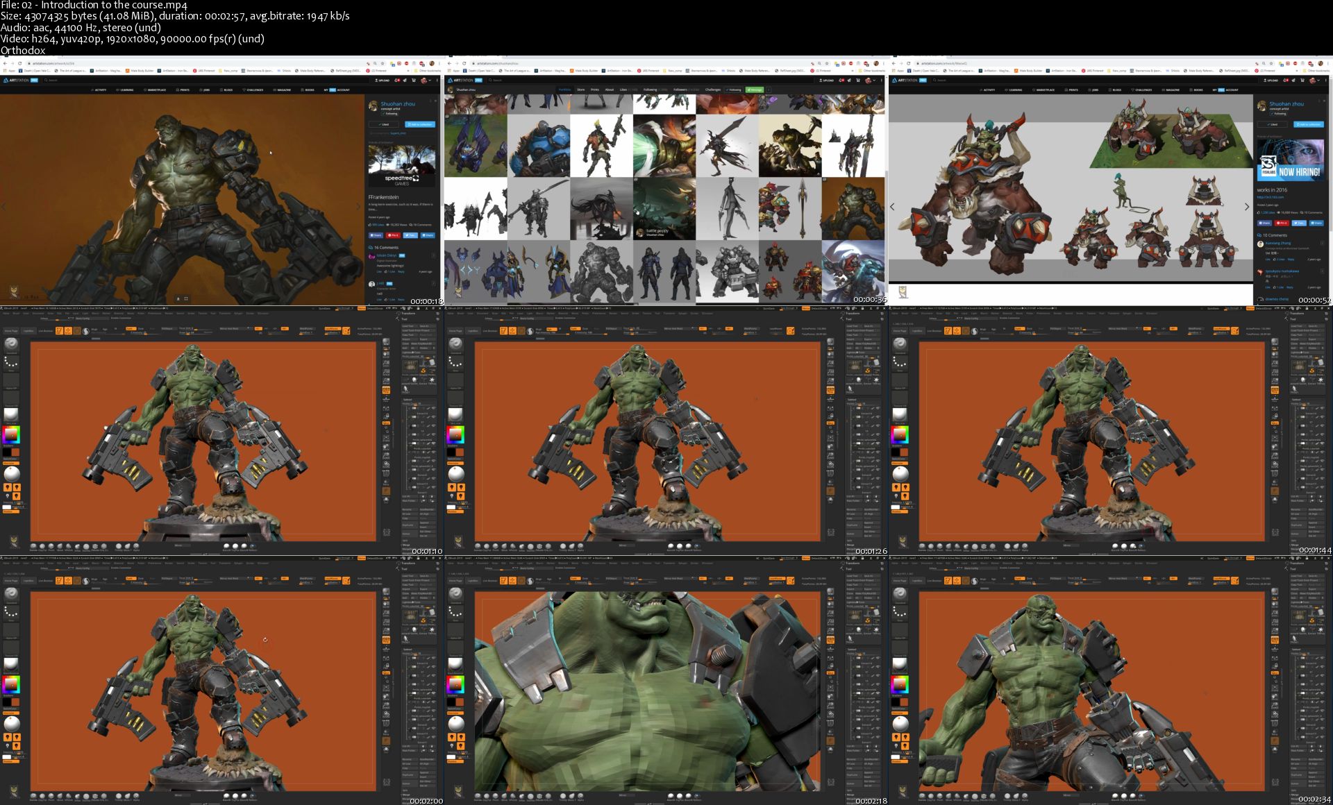Click the Move gizmo icon in 00:01:10 ZBrush frame
Viewport: 1333px width, 805px height.
coord(77,331)
